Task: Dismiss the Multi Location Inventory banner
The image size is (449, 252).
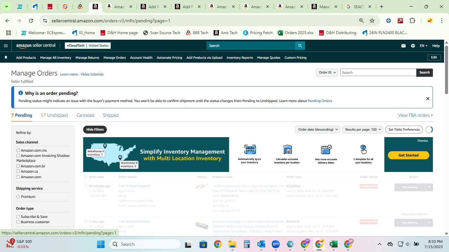Action: click(x=423, y=140)
